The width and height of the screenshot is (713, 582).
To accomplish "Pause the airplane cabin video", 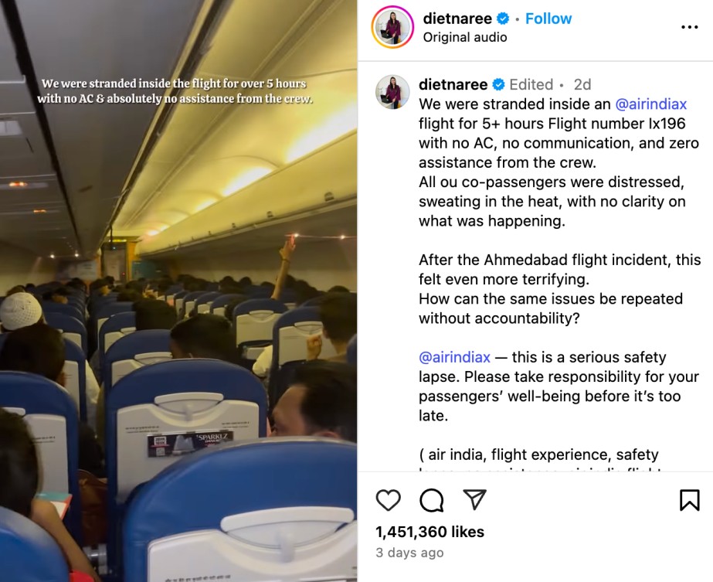I will 178,291.
